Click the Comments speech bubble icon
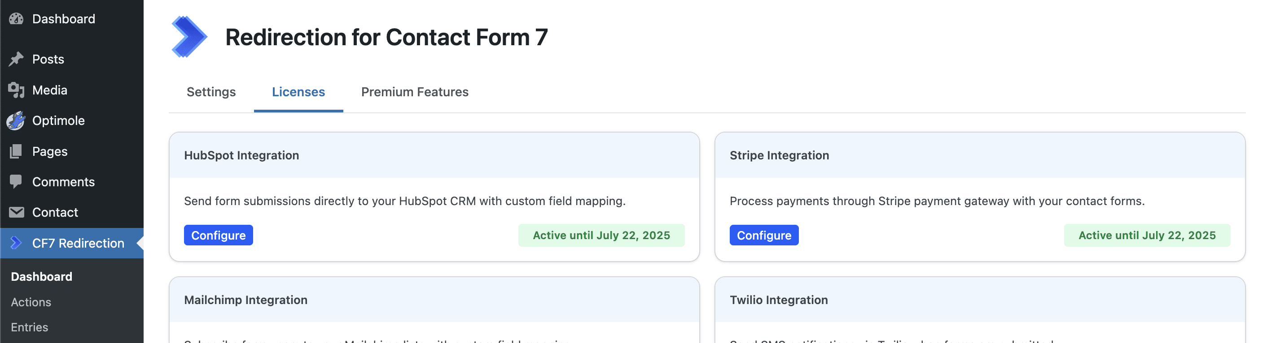1271x343 pixels. [x=16, y=182]
